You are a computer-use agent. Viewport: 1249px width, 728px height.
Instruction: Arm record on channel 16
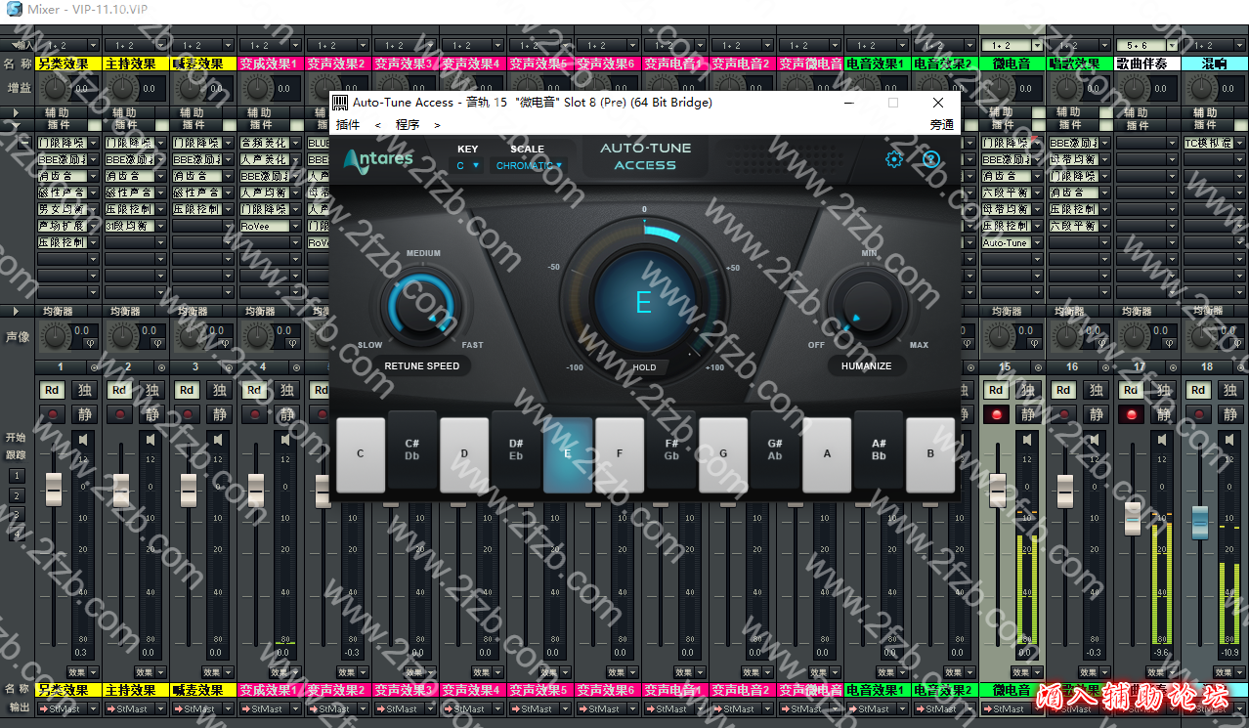point(1063,414)
